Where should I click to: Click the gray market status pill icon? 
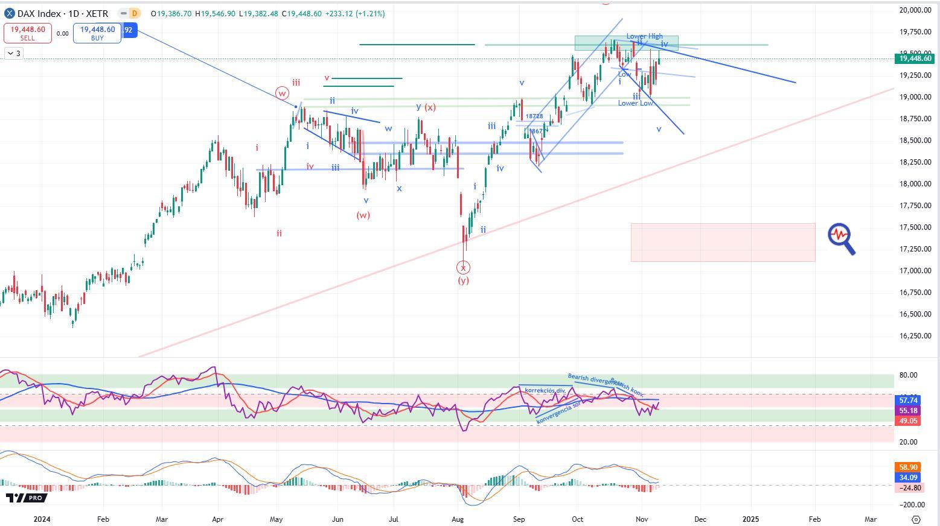click(123, 13)
